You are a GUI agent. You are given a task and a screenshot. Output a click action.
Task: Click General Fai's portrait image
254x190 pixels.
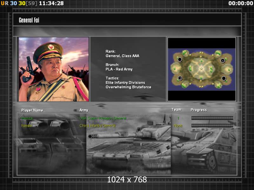tap(54, 69)
